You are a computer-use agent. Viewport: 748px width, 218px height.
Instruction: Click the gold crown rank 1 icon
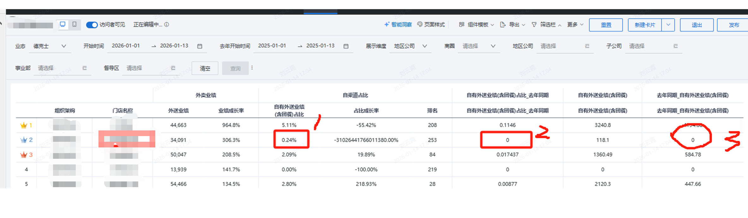24,125
